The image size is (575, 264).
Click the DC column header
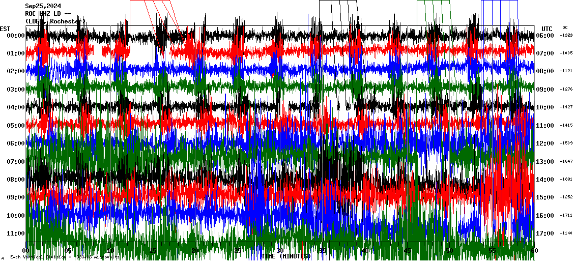click(565, 27)
